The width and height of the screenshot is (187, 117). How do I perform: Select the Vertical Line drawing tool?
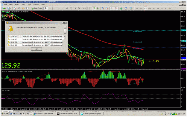55,8
